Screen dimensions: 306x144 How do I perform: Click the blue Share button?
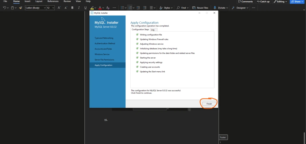point(297,1)
